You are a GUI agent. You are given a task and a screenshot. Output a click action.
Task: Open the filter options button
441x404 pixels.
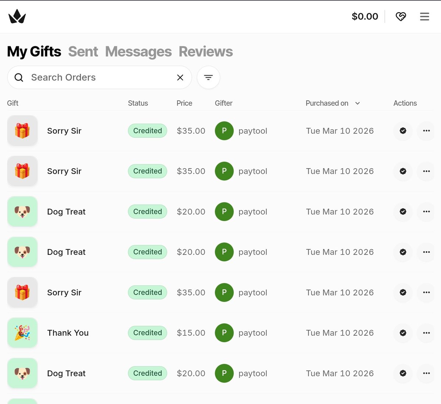click(x=208, y=77)
